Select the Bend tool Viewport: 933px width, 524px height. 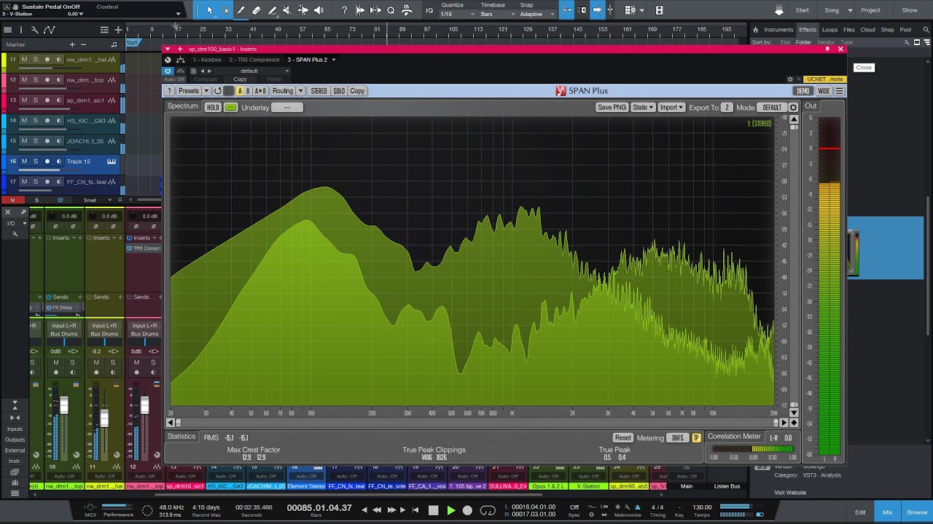pyautogui.click(x=302, y=10)
